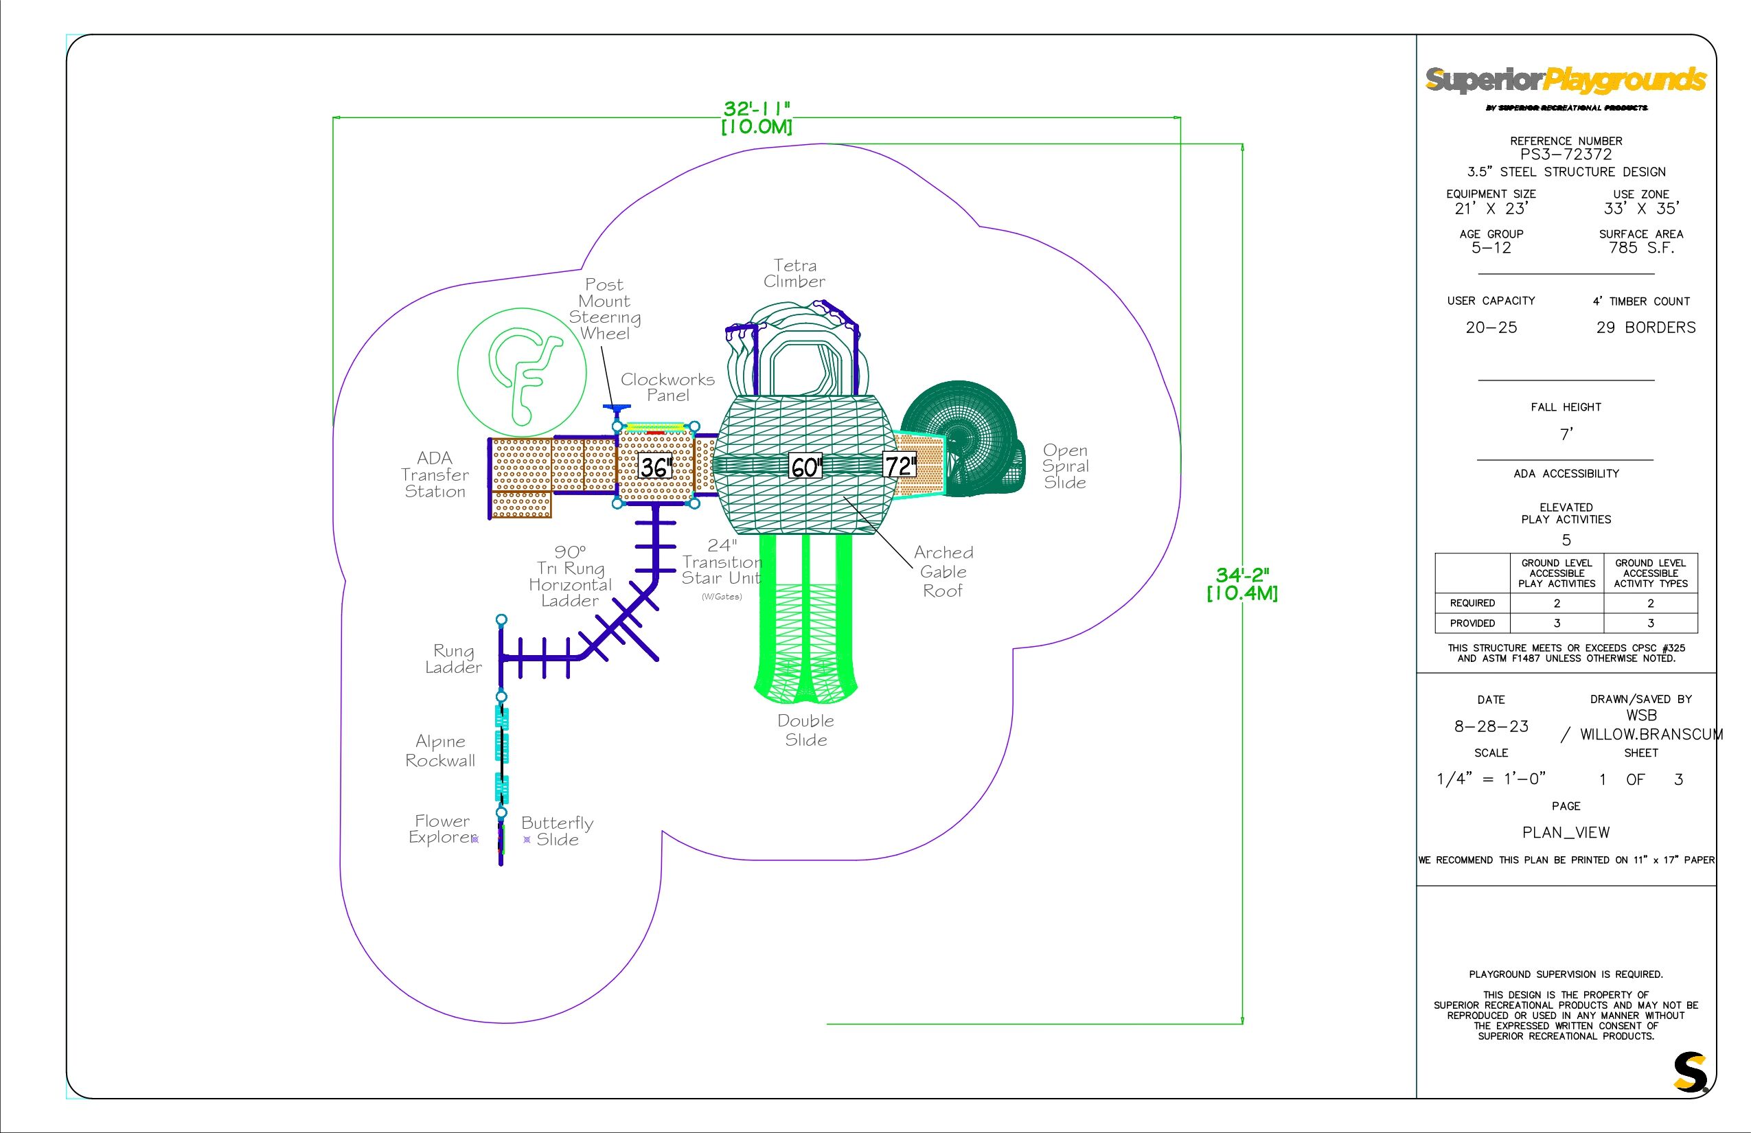Click the Superior Playgrounds logo
This screenshot has height=1133, width=1751.
click(1565, 80)
